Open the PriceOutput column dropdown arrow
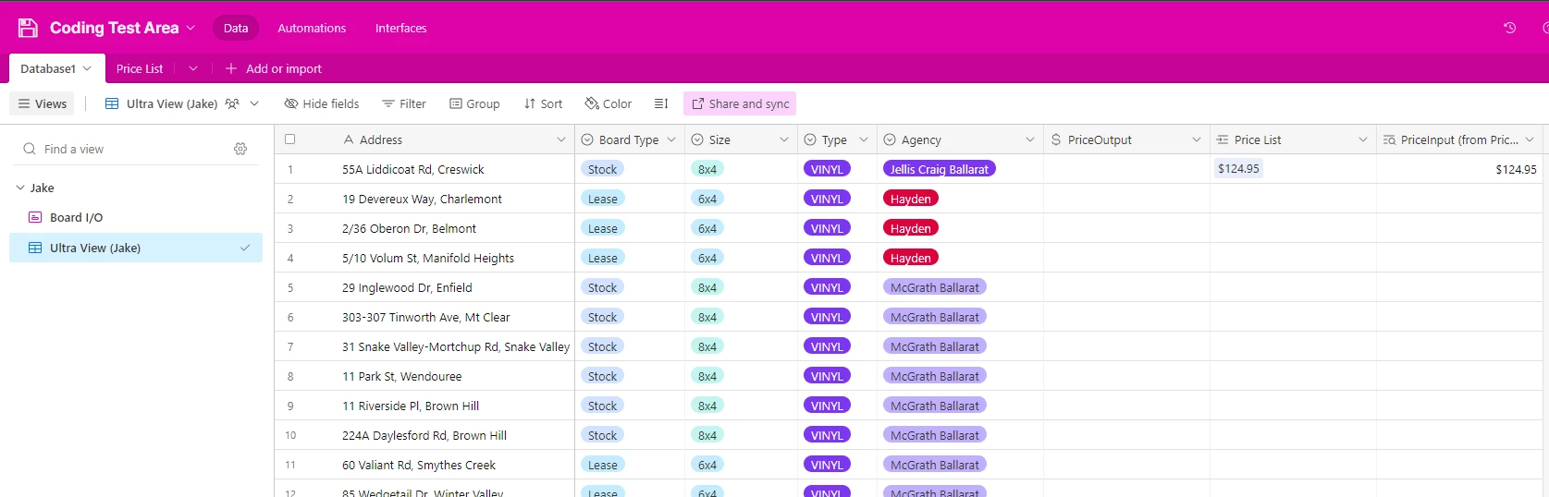 [x=1197, y=139]
